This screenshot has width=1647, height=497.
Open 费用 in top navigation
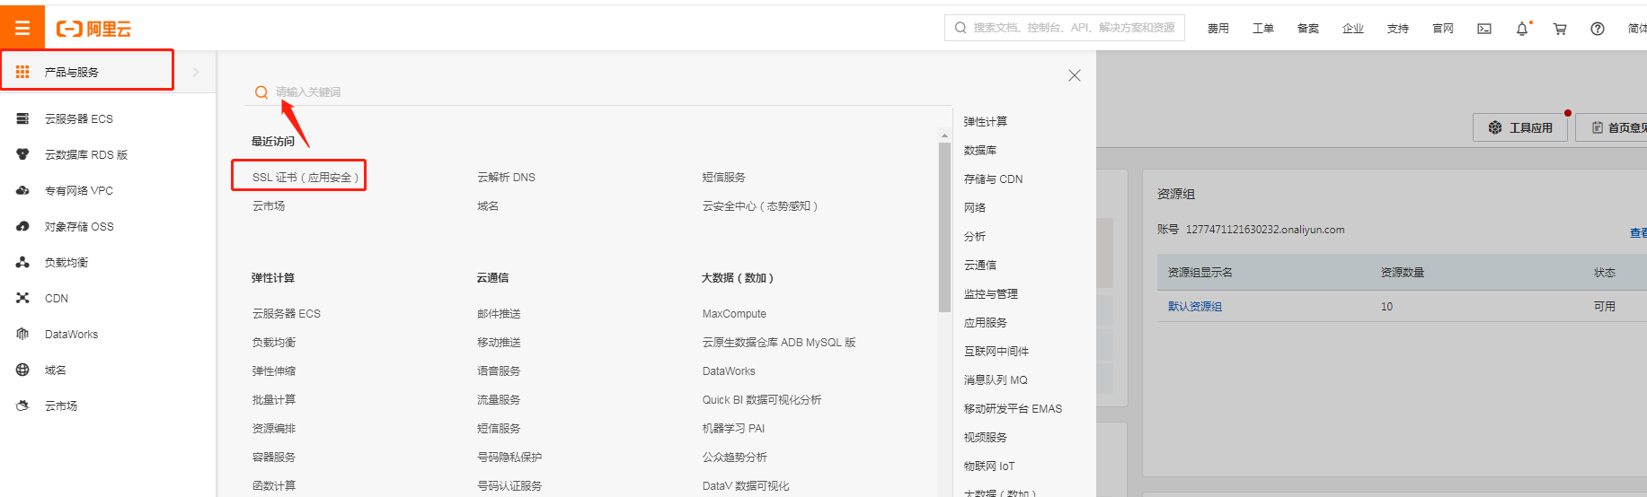[x=1218, y=29]
